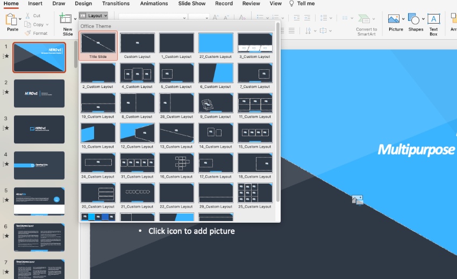Viewport: 457px width, 279px height.
Task: Click the Picture insert icon
Action: tap(394, 19)
